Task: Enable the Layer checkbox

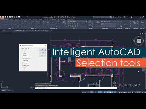Action: [x=23, y=53]
